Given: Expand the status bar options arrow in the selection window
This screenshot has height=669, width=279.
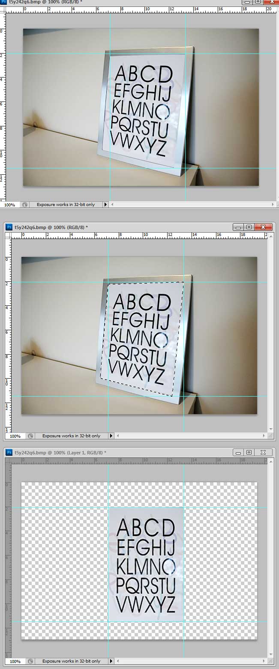Looking at the screenshot, I should pos(111,436).
